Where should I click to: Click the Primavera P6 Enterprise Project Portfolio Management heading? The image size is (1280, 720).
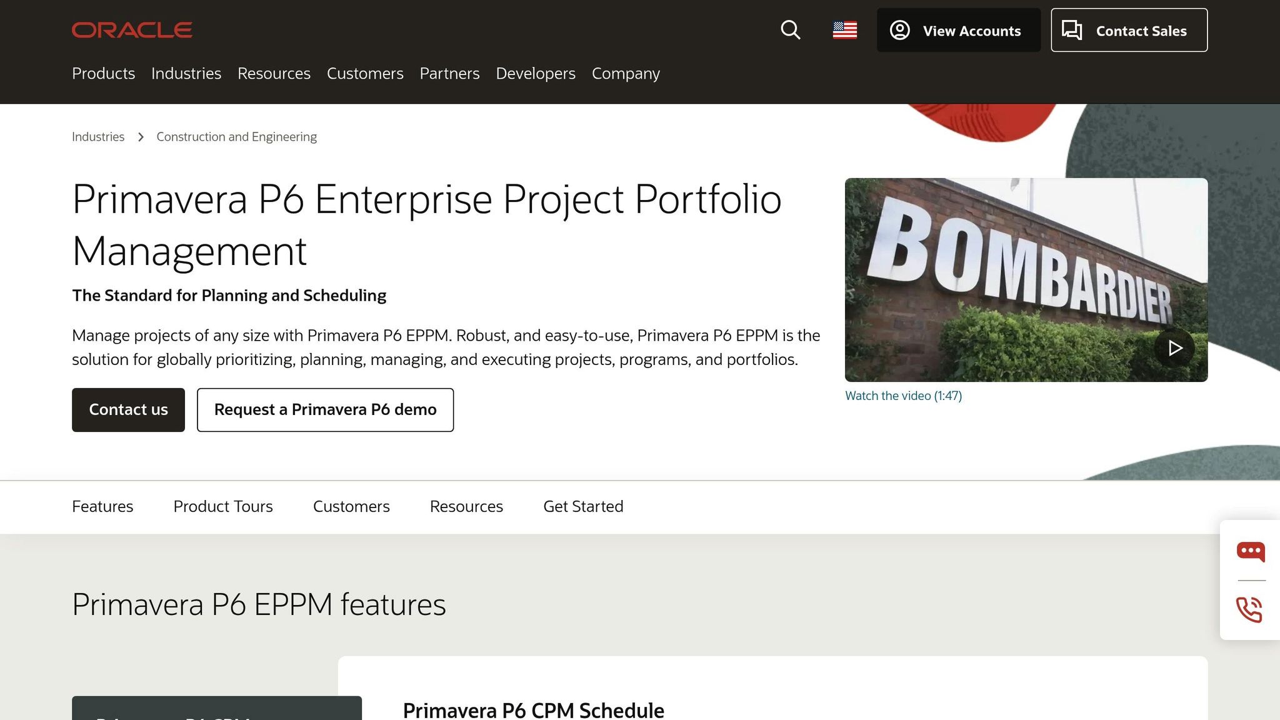(x=427, y=225)
